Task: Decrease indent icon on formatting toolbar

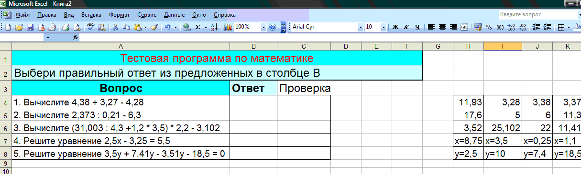Action: pyautogui.click(x=536, y=27)
